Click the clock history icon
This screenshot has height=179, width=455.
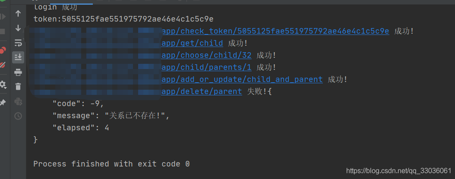18,116
